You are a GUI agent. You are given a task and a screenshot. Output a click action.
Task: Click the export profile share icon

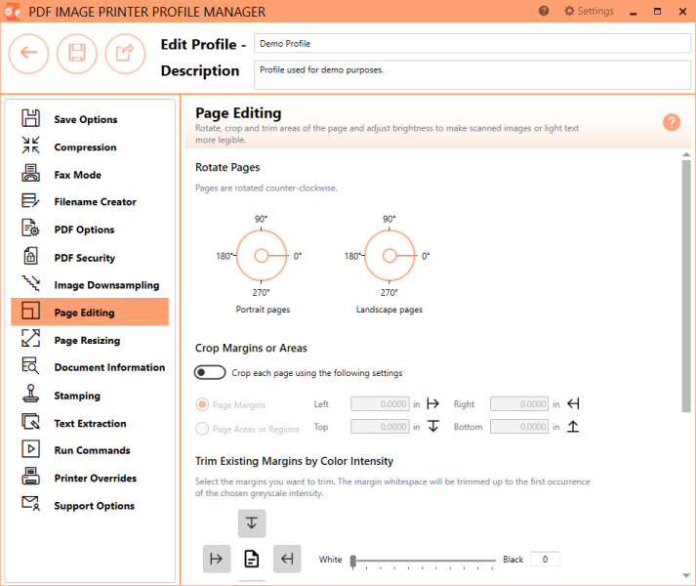click(125, 54)
